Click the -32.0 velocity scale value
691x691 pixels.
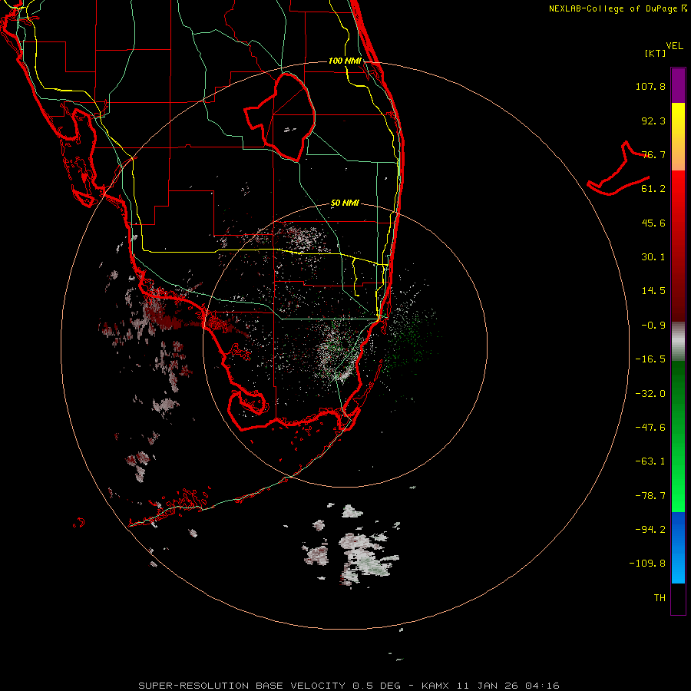tap(650, 394)
